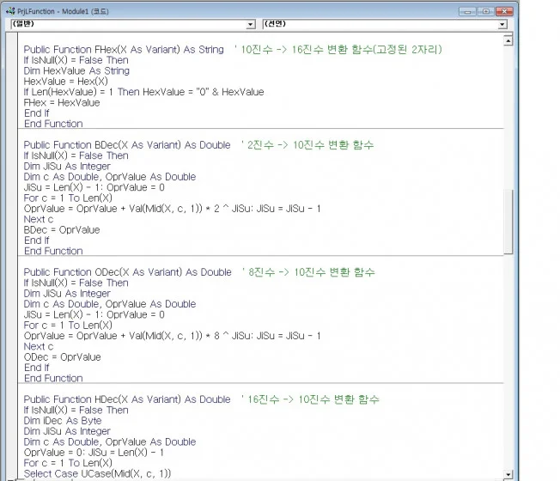This screenshot has height=481, width=560.
Task: Click the vertical scrollbar down arrow
Action: 508,475
